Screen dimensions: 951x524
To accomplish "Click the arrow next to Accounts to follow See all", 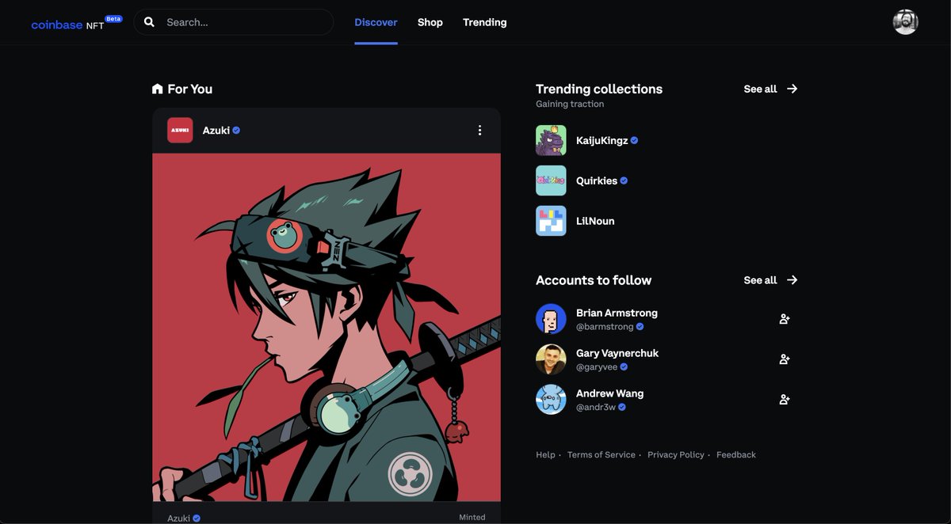I will click(792, 279).
